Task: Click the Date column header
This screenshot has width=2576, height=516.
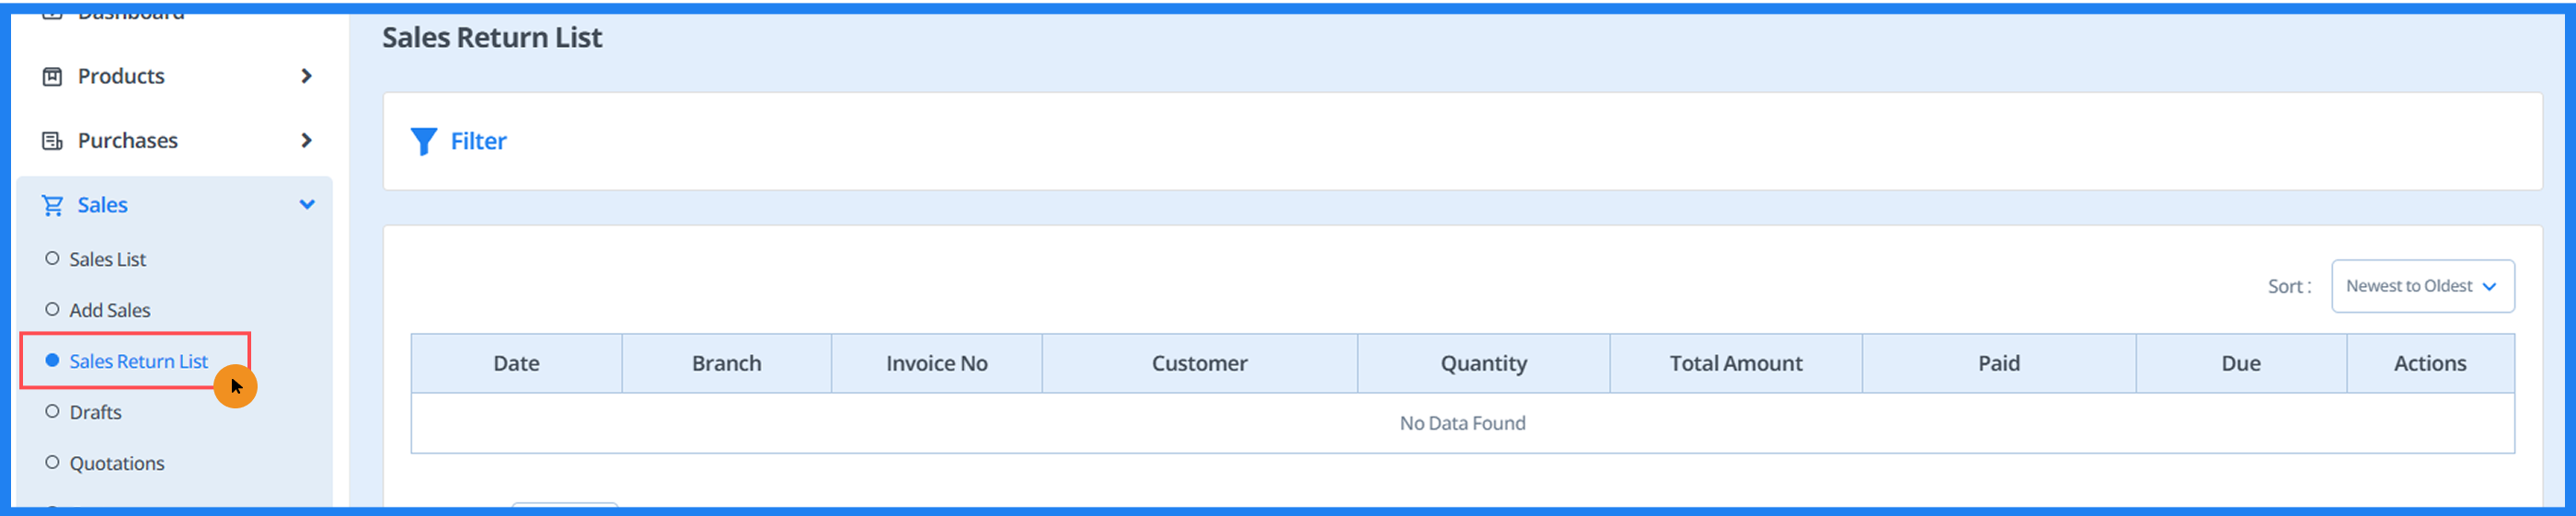Action: point(516,364)
